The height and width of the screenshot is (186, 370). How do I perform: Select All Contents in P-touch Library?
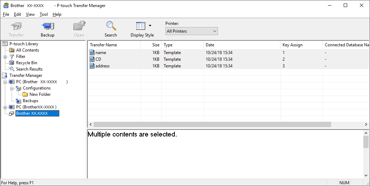[27, 50]
